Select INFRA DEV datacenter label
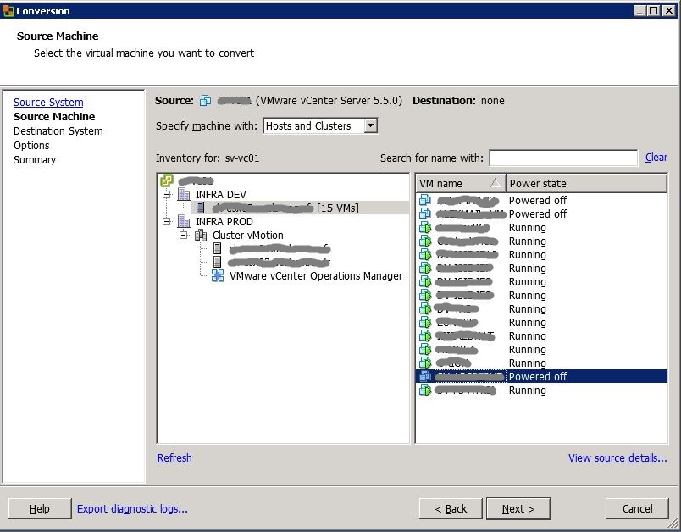Image resolution: width=681 pixels, height=532 pixels. click(x=220, y=194)
